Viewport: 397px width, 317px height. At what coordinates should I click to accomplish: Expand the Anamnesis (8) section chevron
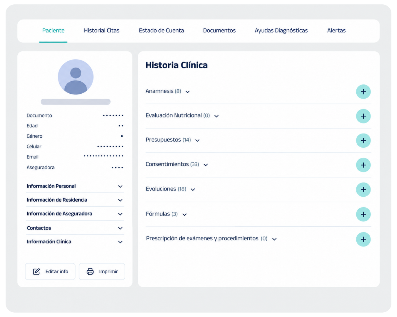tap(188, 92)
